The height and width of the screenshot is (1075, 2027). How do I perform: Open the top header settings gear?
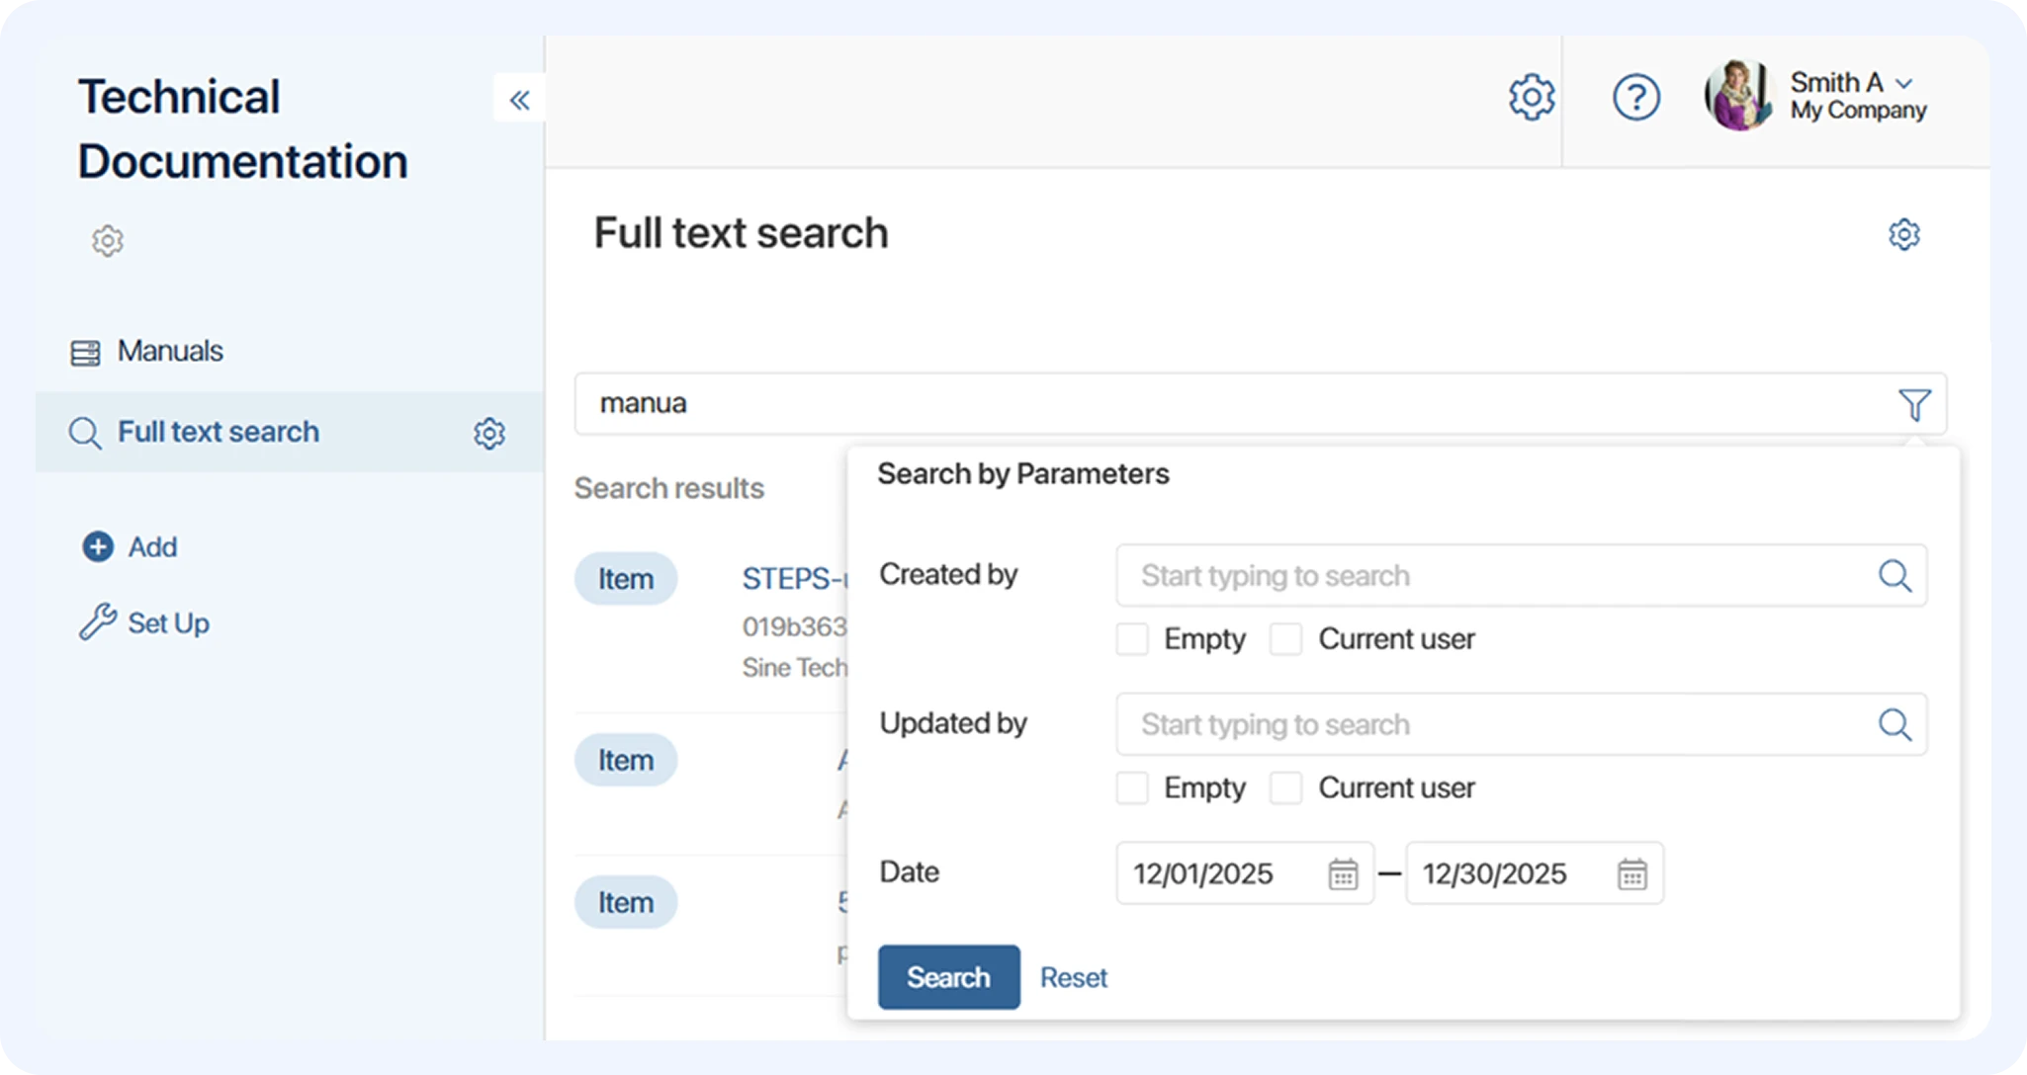[1532, 97]
